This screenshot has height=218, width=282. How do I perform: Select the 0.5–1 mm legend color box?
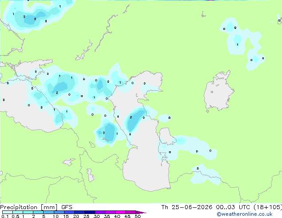(x=18, y=212)
